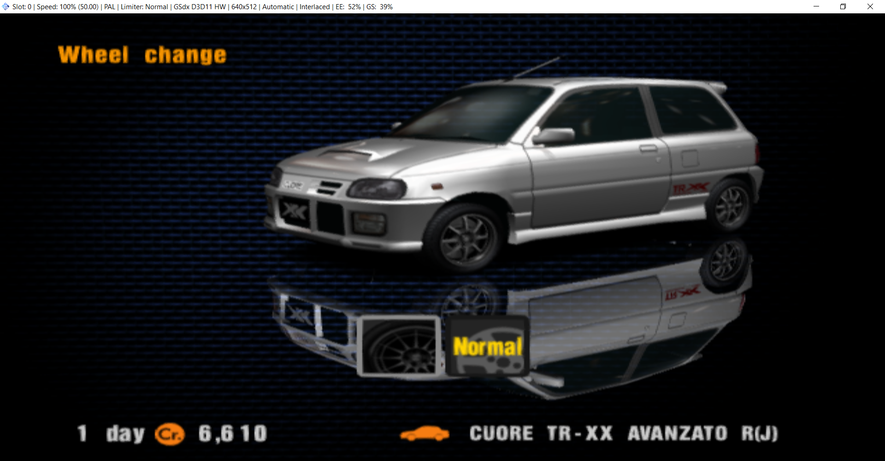The height and width of the screenshot is (461, 885).
Task: Click the title bar emulator status text
Action: pyautogui.click(x=202, y=6)
